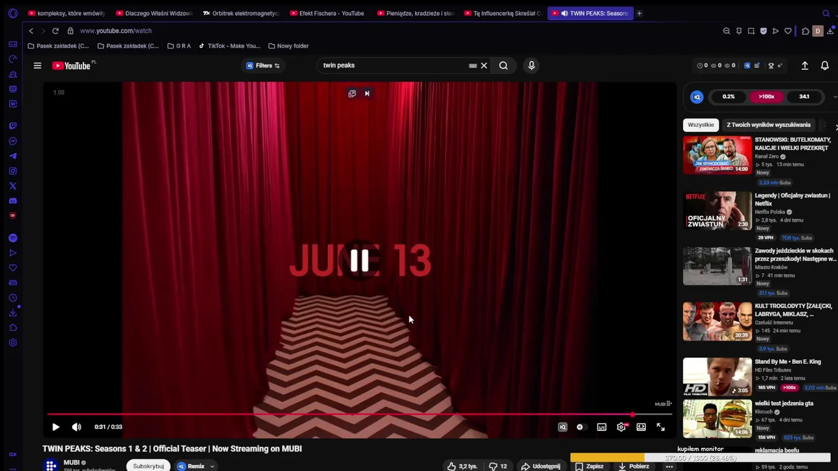Clear the search box with the X
The height and width of the screenshot is (471, 838).
tap(484, 65)
